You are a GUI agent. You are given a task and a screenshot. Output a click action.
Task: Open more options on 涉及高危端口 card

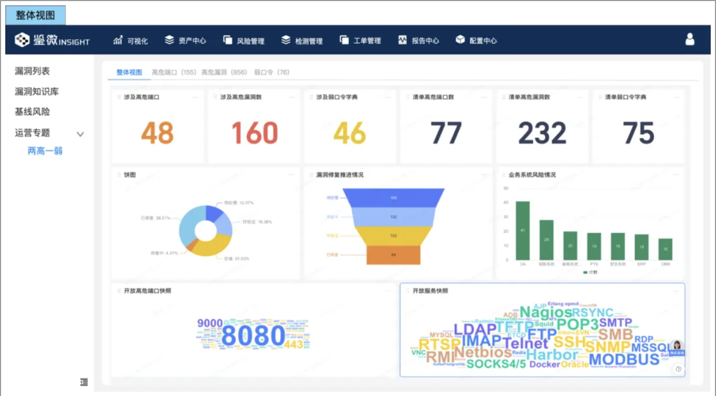point(196,97)
